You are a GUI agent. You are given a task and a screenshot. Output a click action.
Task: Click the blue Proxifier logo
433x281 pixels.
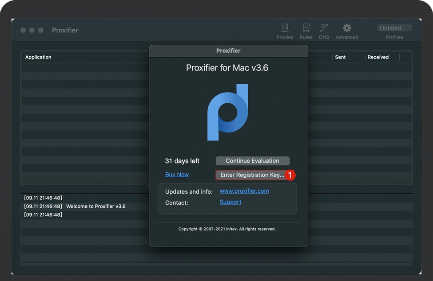tap(228, 112)
